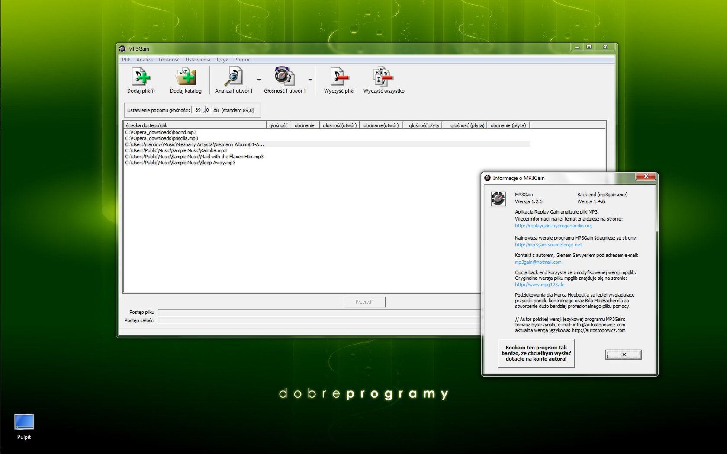Open the Plik menu
The image size is (727, 454).
(x=126, y=60)
